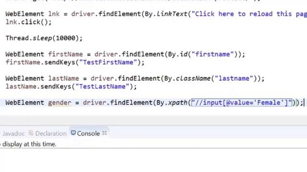Click the className method name
Image resolution: width=307 pixels, height=172 pixels.
[193, 78]
